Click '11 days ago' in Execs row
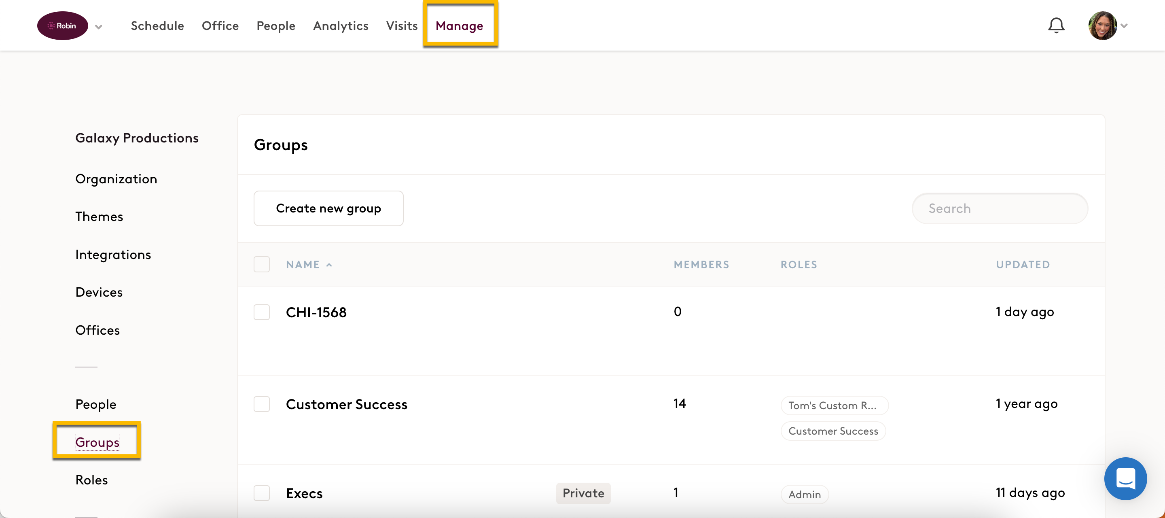 tap(1030, 493)
